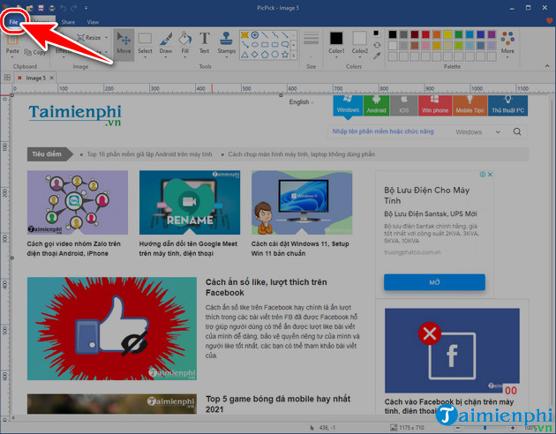Image resolution: width=556 pixels, height=434 pixels.
Task: Open the Color1 dropdown arrow
Action: [x=336, y=57]
